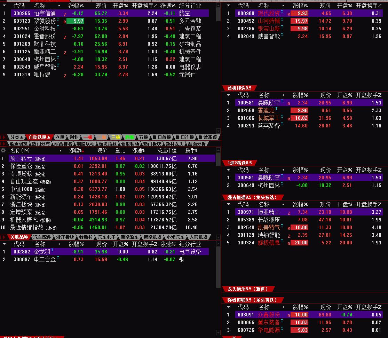
Task: Click the T marker next to 电工合金
Action: click(58, 258)
